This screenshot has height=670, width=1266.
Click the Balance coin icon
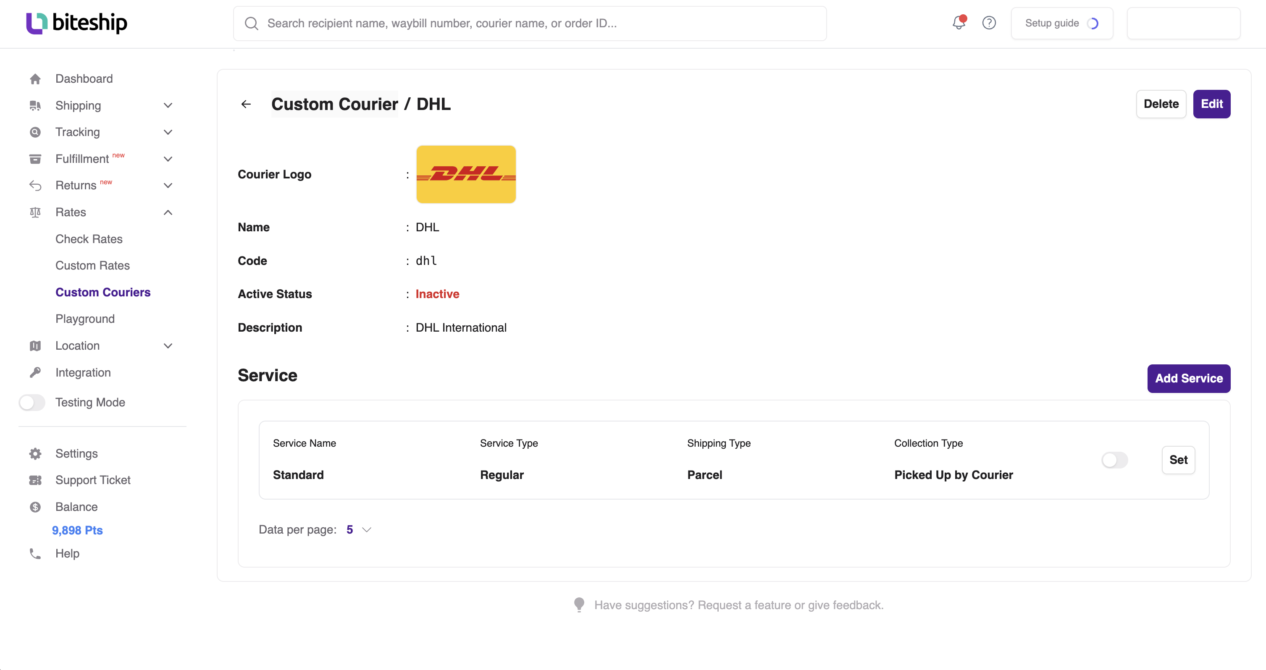pyautogui.click(x=35, y=507)
